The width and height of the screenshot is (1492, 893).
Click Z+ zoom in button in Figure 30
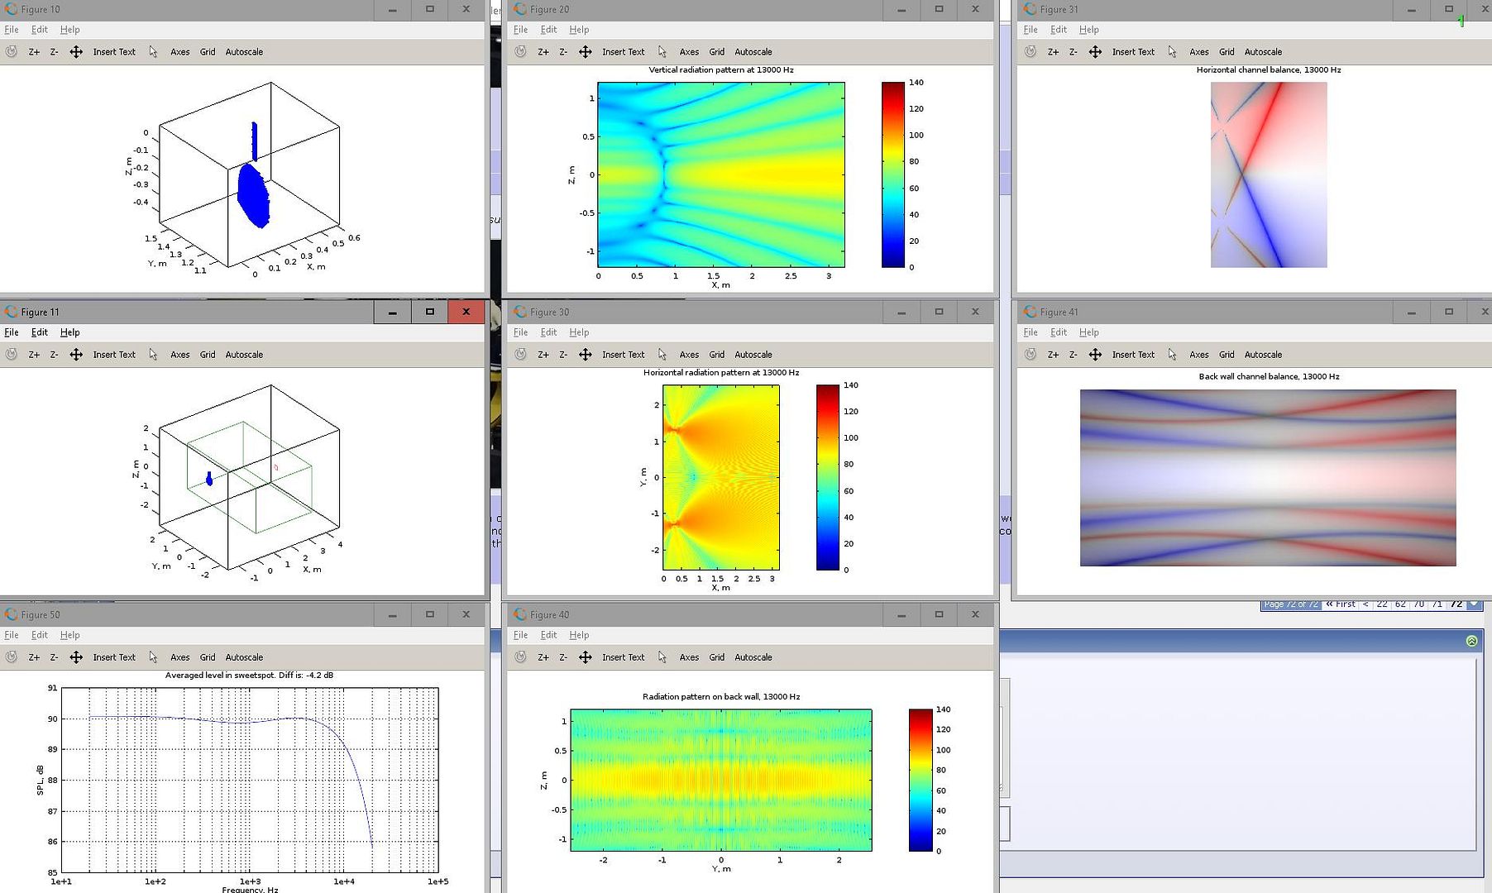coord(543,355)
